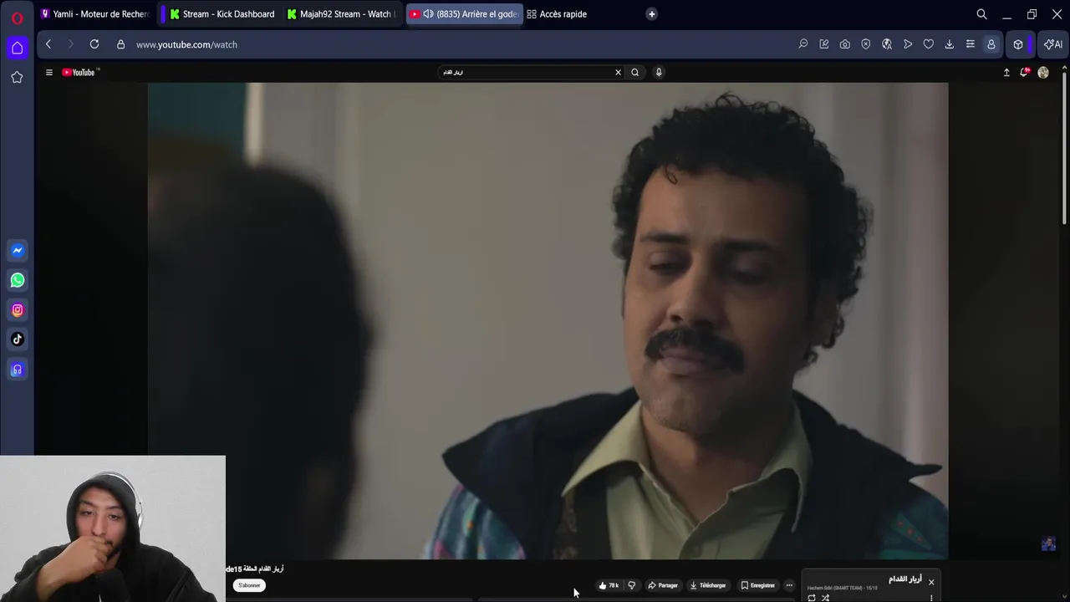
Task: Open a new browser tab
Action: point(652,14)
